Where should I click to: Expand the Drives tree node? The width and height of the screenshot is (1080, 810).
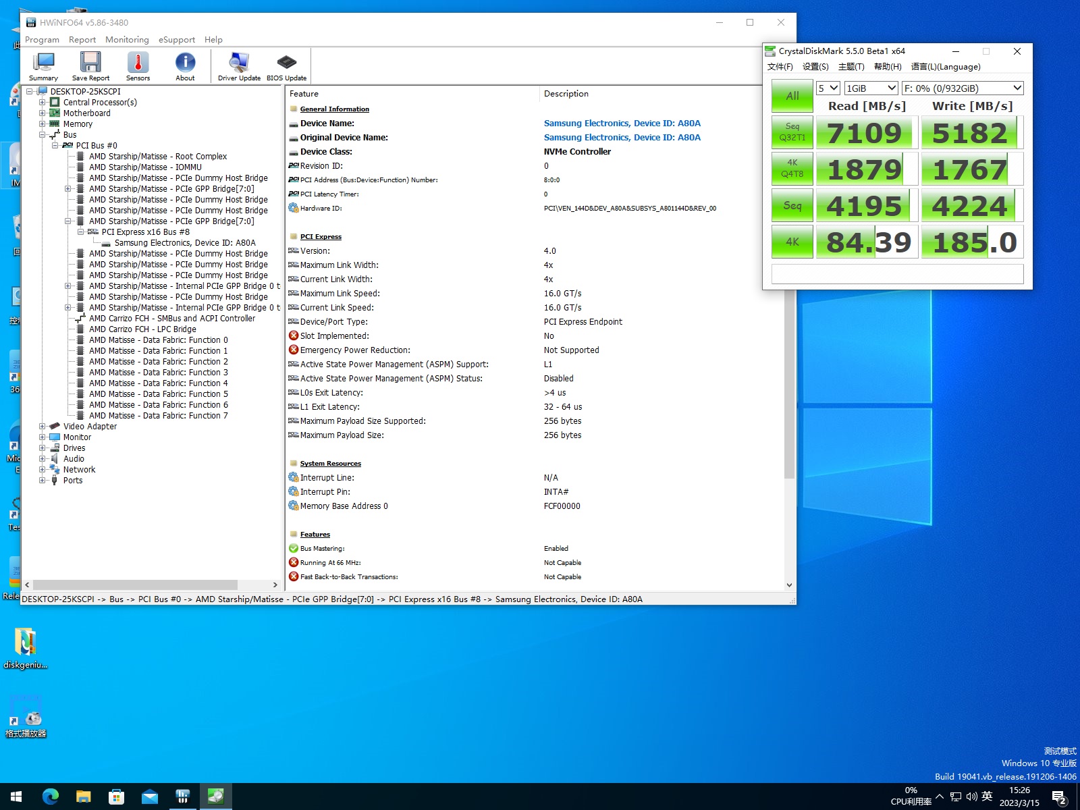(x=42, y=448)
